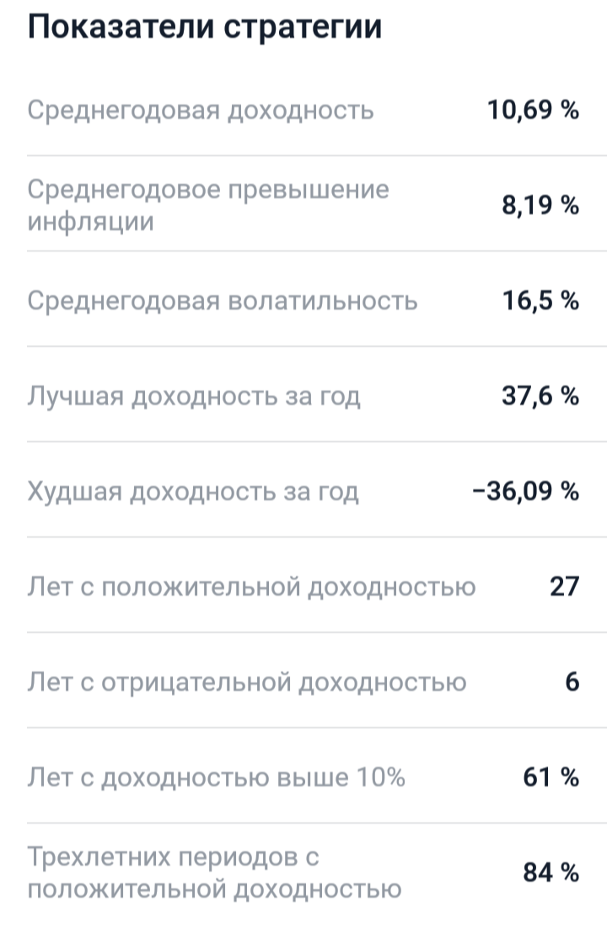
Task: Tap the word инфляции
Action: [x=91, y=222]
